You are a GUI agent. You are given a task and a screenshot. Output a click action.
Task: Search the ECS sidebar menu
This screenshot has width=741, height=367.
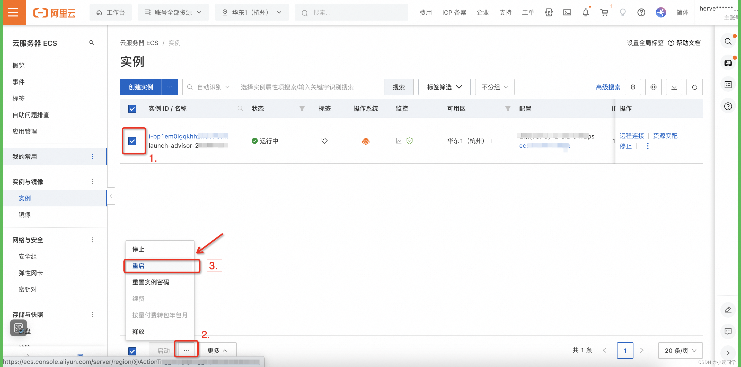click(92, 43)
